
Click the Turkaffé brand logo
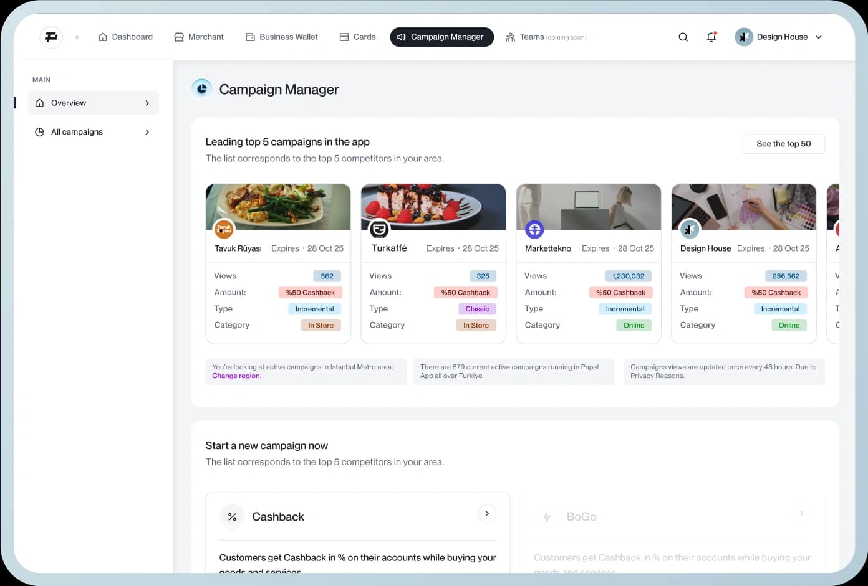[x=379, y=229]
